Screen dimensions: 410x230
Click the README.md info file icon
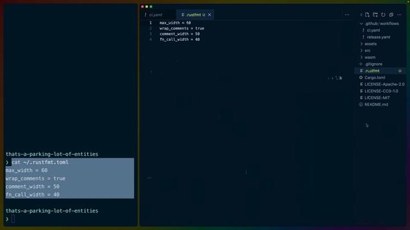[x=361, y=105]
